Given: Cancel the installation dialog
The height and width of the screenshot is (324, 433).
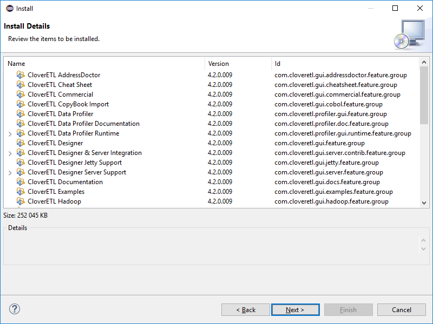Looking at the screenshot, I should [x=402, y=309].
